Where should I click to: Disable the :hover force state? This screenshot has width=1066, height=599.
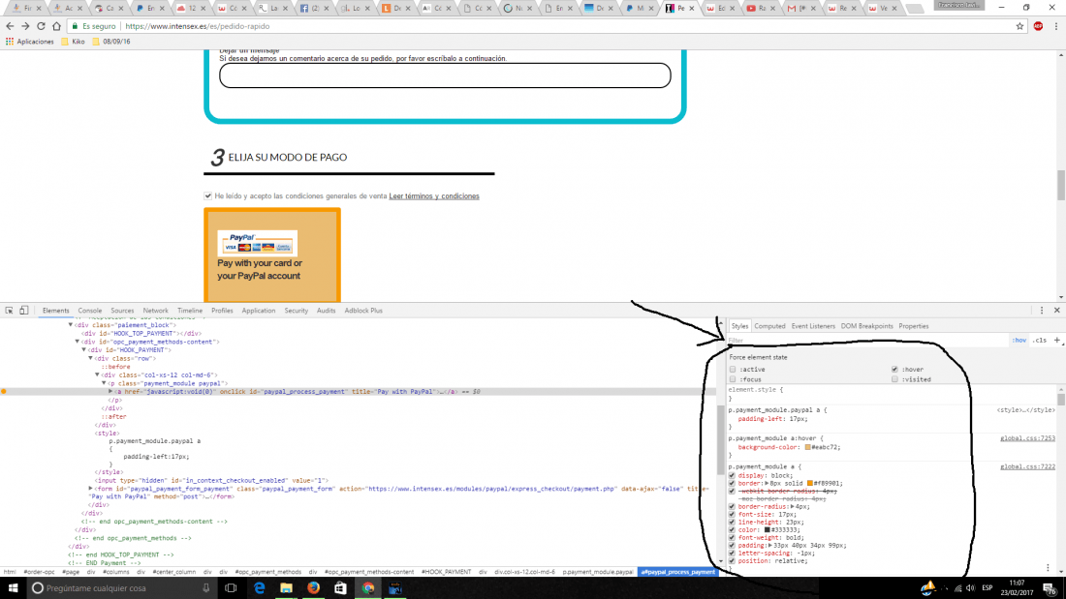pyautogui.click(x=894, y=370)
